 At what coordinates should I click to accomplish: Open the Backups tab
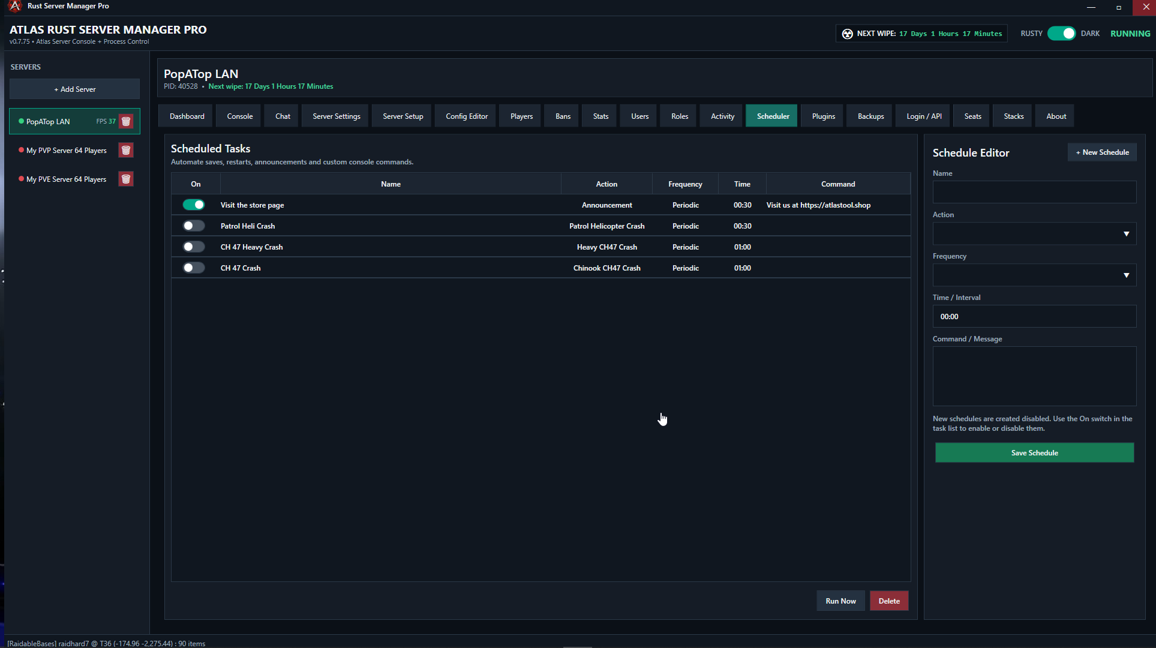(870, 116)
